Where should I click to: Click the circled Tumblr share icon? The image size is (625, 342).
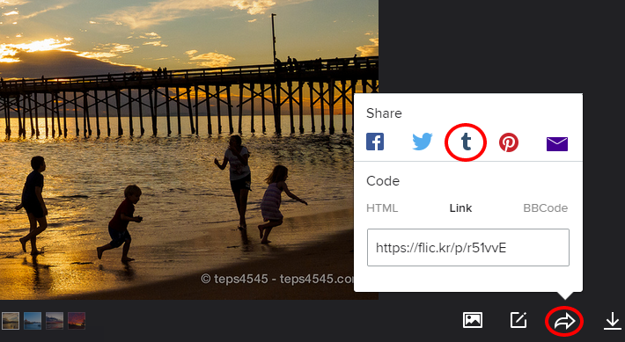click(x=466, y=142)
